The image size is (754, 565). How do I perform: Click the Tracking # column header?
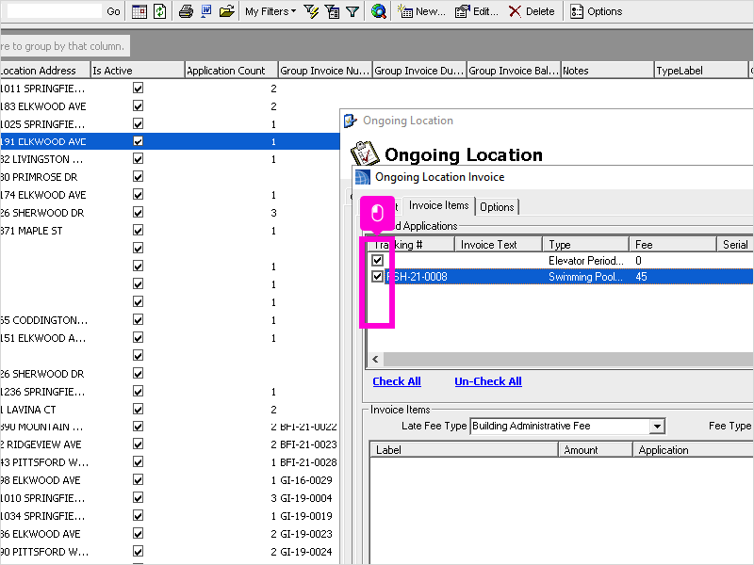[x=411, y=245]
